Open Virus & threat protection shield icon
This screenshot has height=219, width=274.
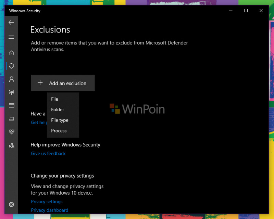[x=12, y=66]
